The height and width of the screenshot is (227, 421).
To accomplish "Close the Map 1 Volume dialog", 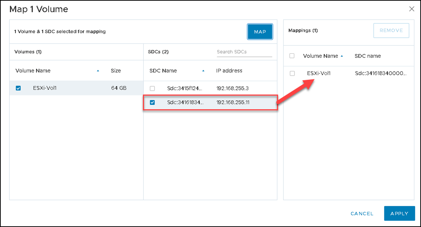I will pos(412,9).
